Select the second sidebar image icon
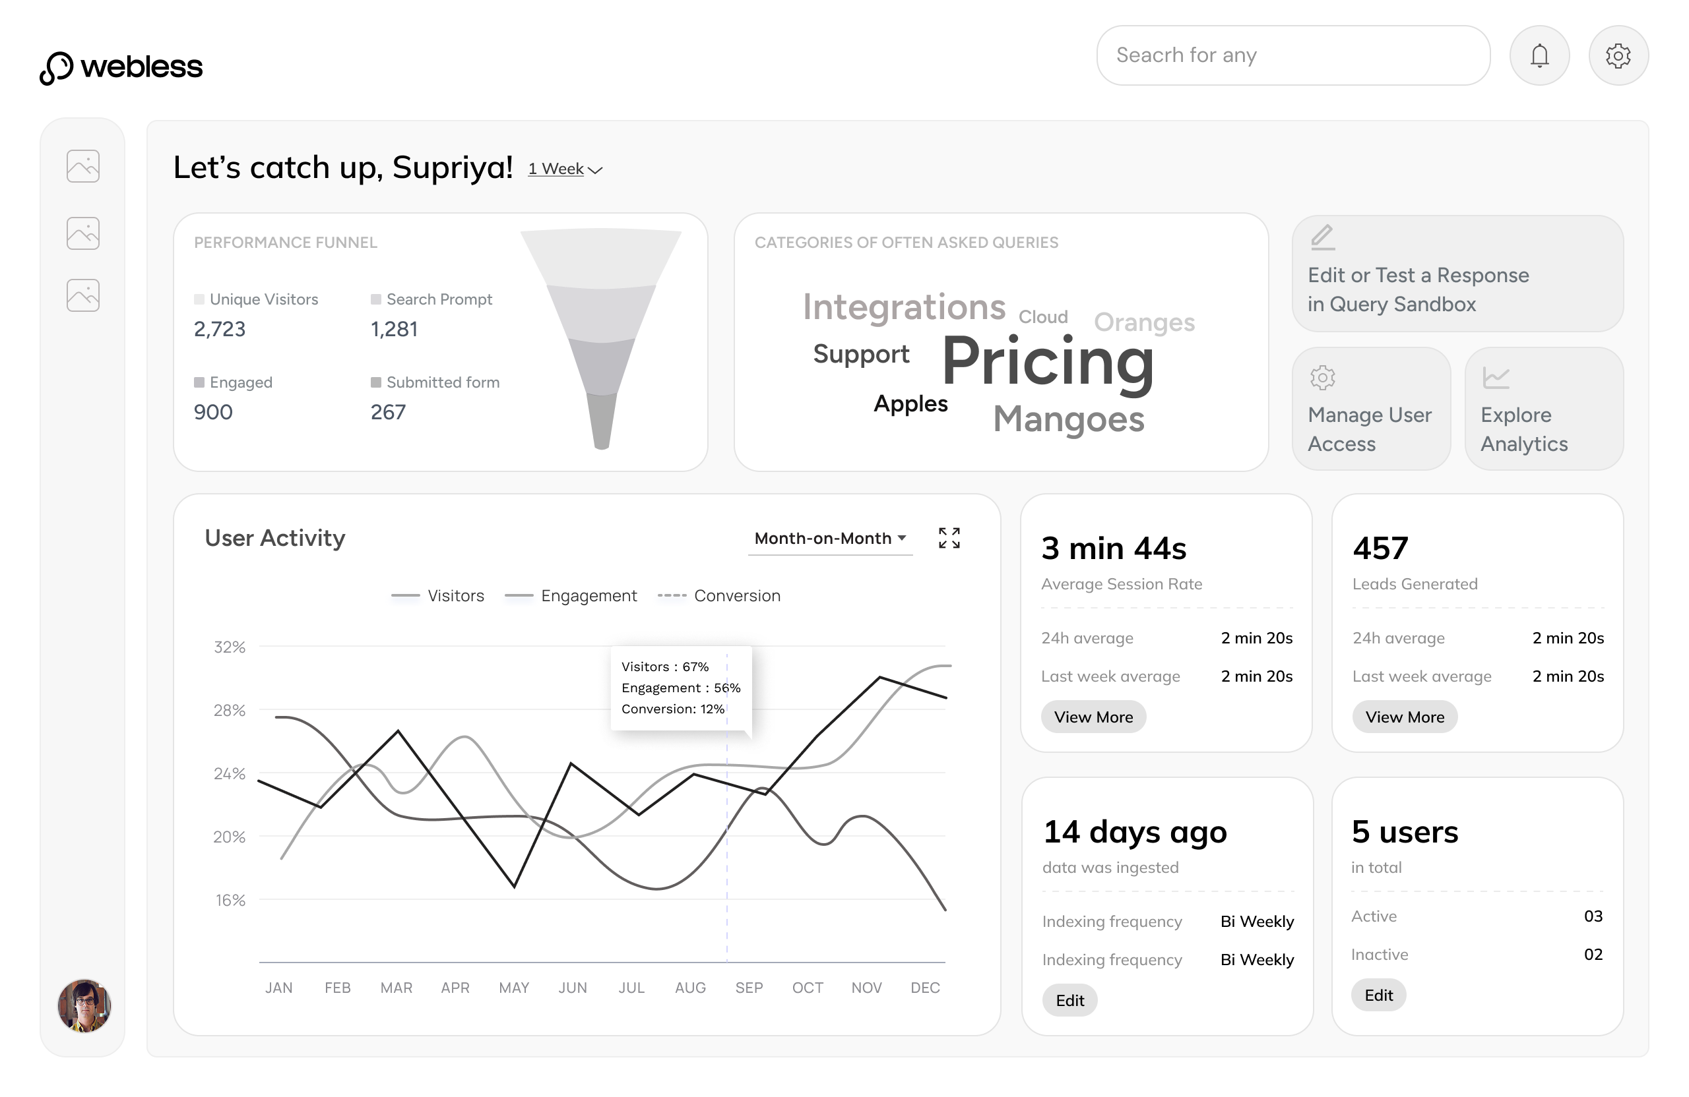The image size is (1689, 1097). 83,233
